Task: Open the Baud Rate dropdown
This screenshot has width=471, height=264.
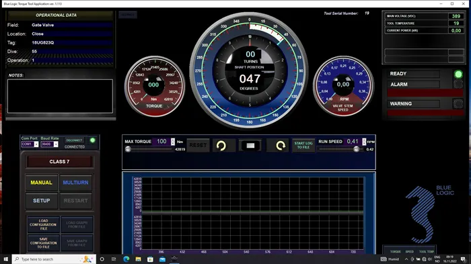Action: tap(56, 144)
